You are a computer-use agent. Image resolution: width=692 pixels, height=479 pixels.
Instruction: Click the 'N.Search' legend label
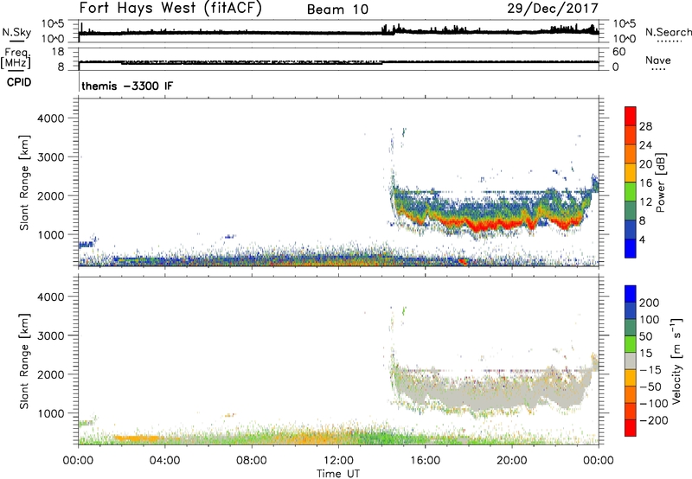coord(668,32)
